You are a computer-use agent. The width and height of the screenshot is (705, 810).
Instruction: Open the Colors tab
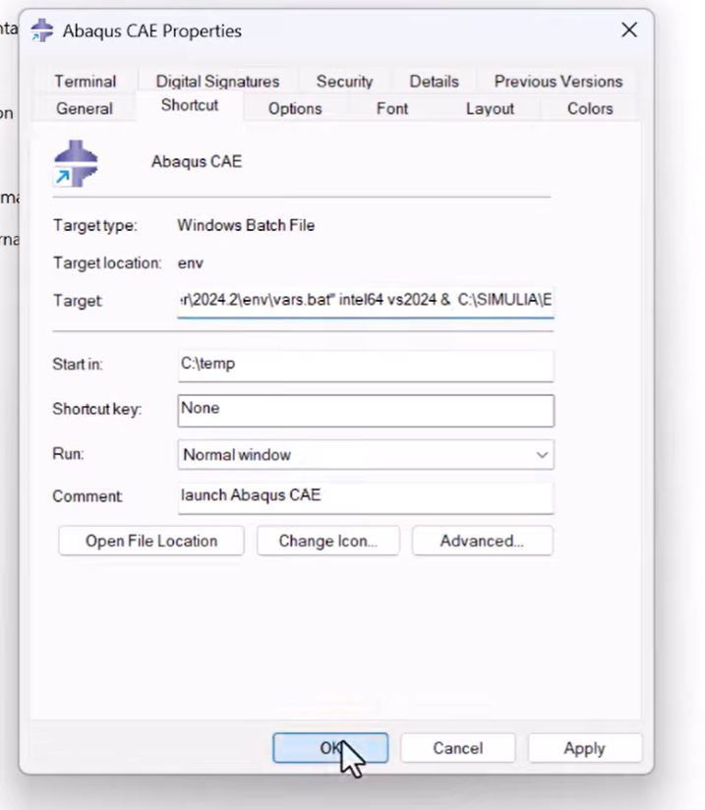(x=590, y=109)
